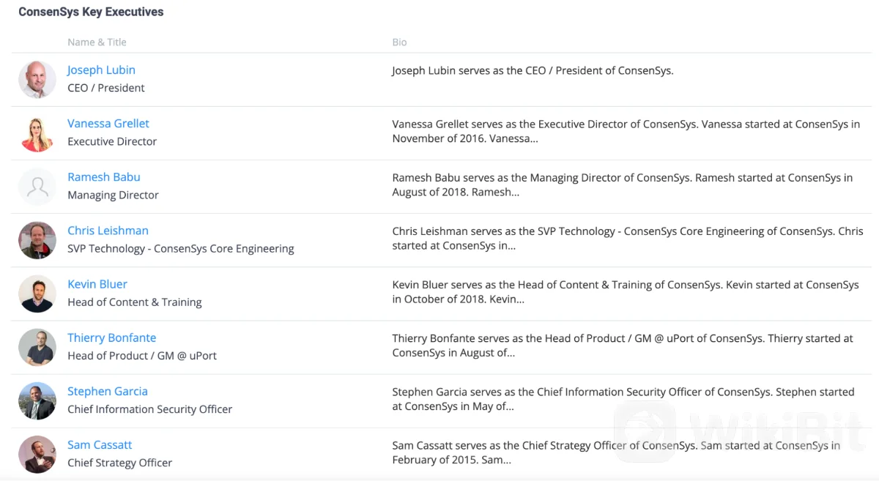Screen dimensions: 879x481
Task: Visit Thierry Bonfante's profile link
Action: (111, 338)
